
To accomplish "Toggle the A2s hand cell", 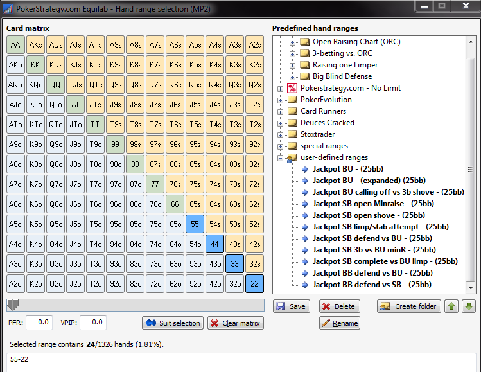I will (254, 45).
